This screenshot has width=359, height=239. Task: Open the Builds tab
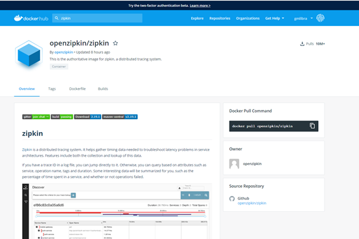click(103, 89)
